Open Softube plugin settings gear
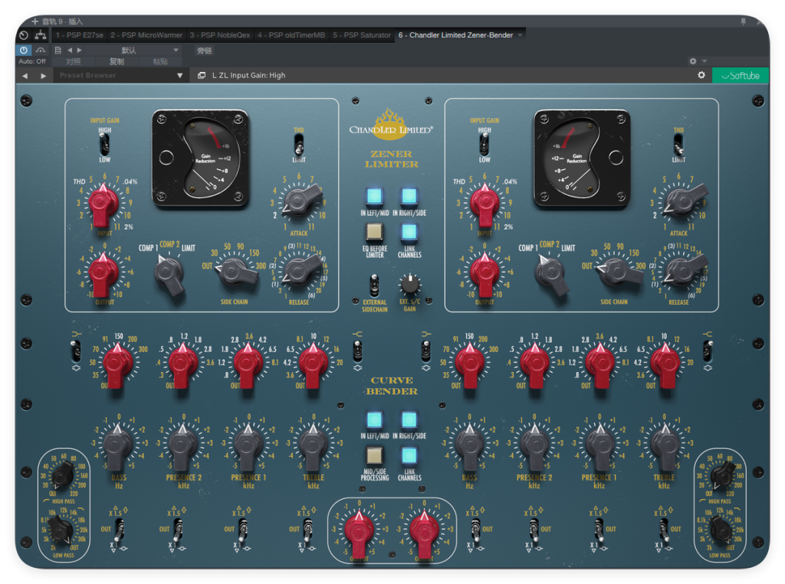The width and height of the screenshot is (785, 584). [701, 75]
